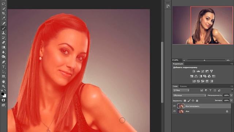This screenshot has height=132, width=234.
Task: Add a Channel Mixer adjustment
Action: coord(209,76)
